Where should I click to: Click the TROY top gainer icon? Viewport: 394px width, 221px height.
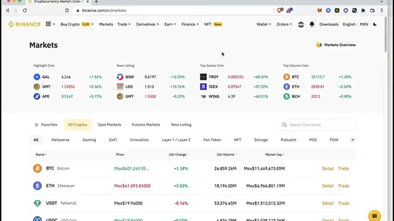click(203, 77)
